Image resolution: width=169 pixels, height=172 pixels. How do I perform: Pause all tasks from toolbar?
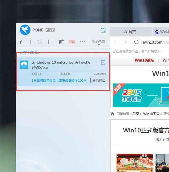(x=51, y=42)
